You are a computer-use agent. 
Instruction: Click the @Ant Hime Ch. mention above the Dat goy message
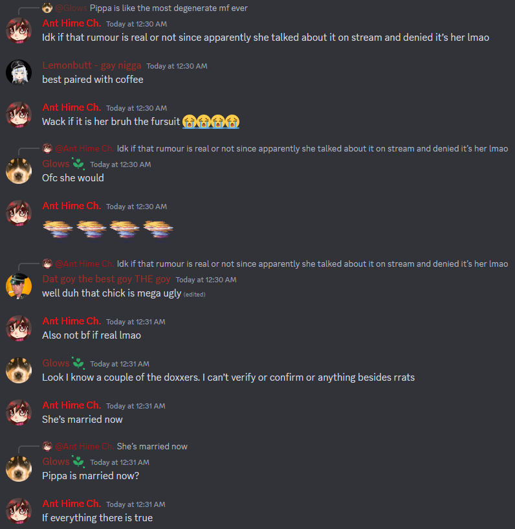click(84, 264)
